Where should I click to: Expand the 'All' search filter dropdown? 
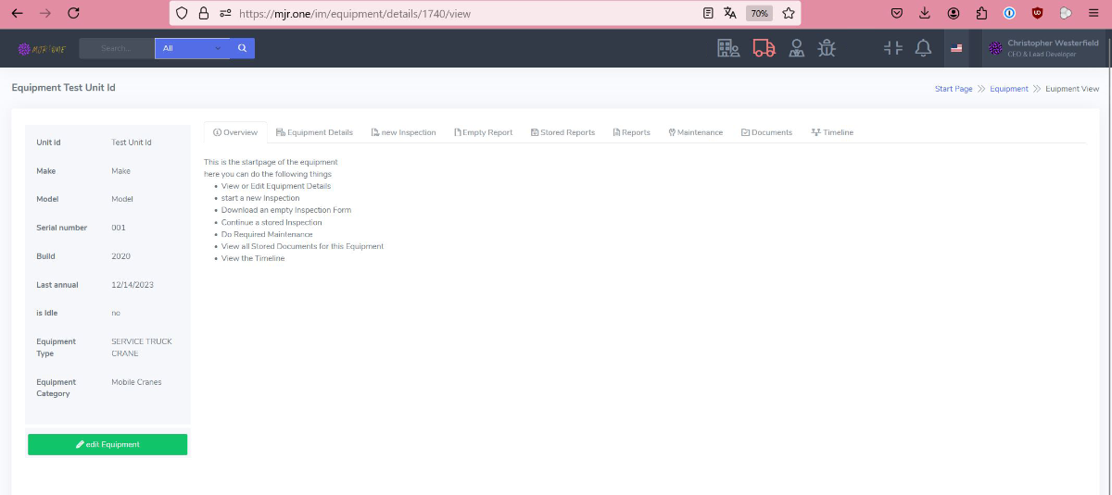192,48
